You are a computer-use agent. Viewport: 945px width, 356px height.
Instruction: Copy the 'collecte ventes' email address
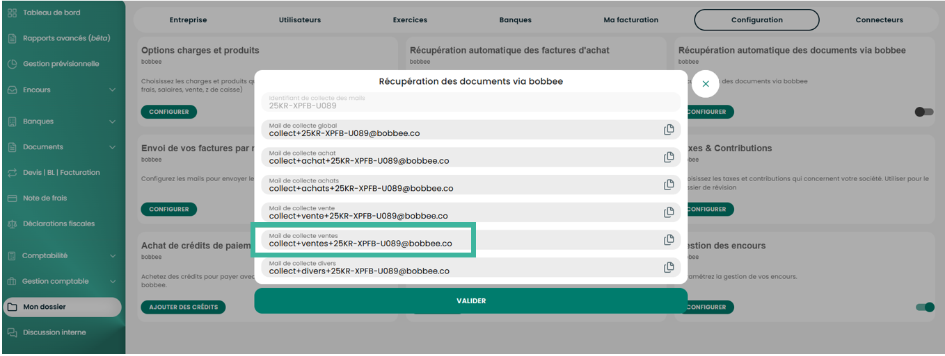[669, 240]
